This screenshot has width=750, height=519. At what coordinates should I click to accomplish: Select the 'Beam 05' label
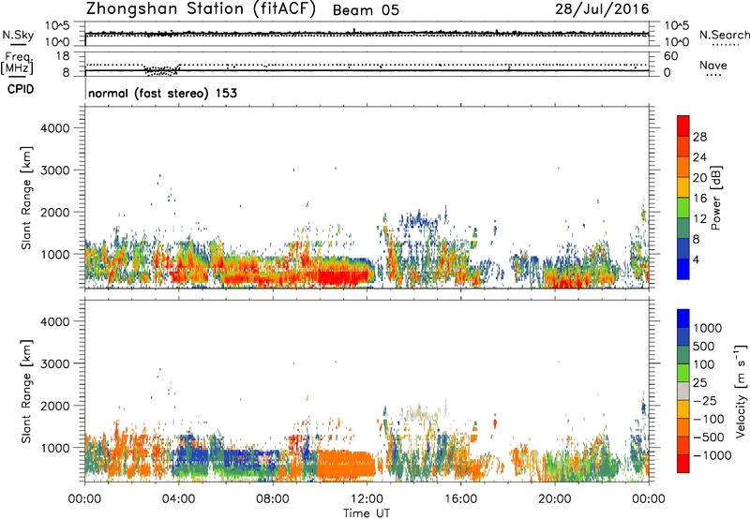(x=366, y=10)
